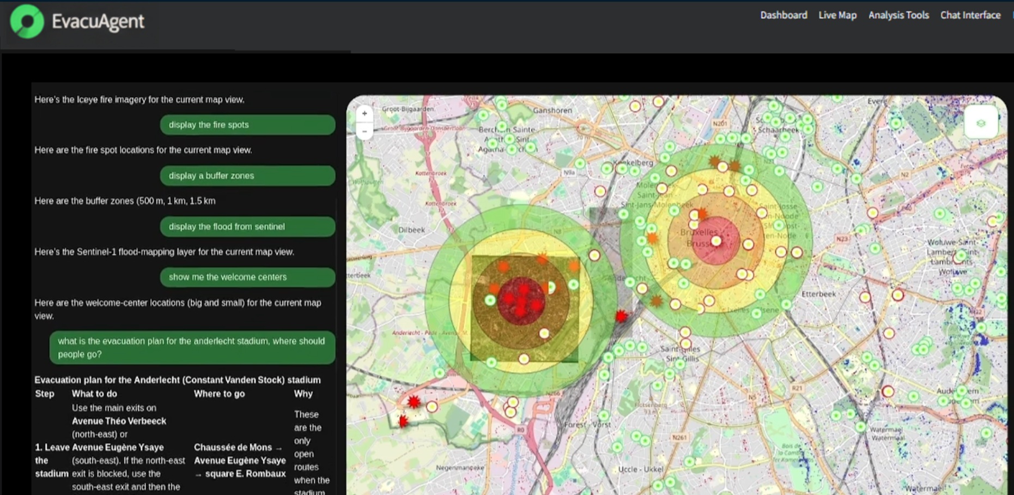The image size is (1014, 495).
Task: Zoom out the map with the minus button
Action: (365, 131)
